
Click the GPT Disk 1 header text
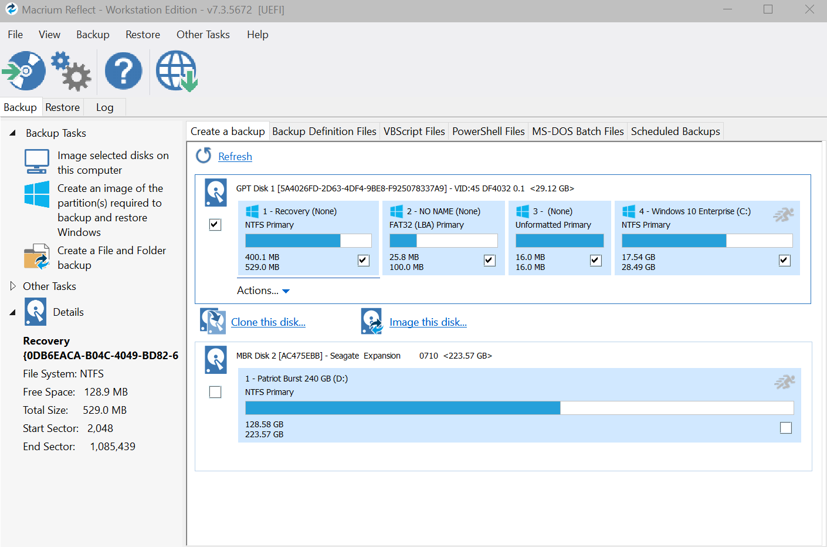tap(405, 188)
